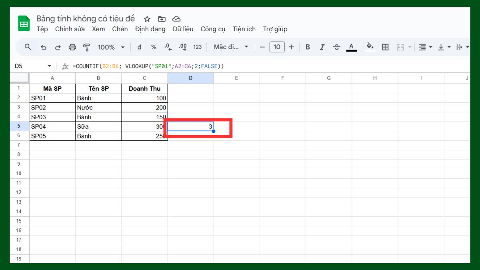Undo the last action

[44, 47]
